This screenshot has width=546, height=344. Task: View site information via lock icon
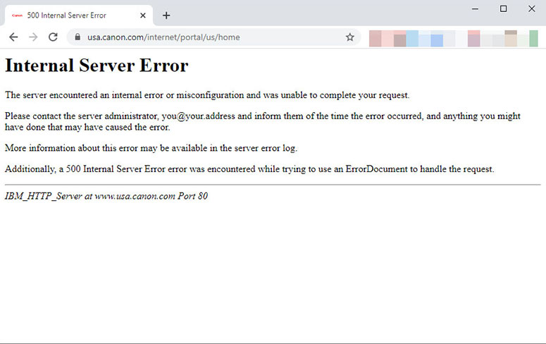tap(77, 37)
